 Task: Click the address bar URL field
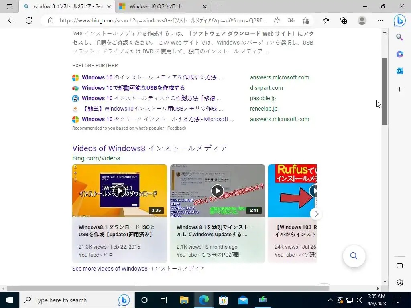[163, 20]
